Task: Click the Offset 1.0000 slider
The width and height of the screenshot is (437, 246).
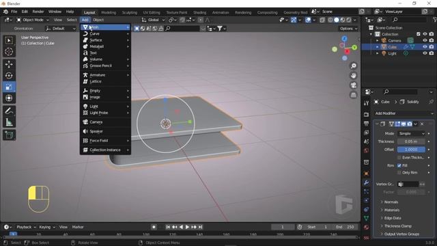Action: point(411,150)
